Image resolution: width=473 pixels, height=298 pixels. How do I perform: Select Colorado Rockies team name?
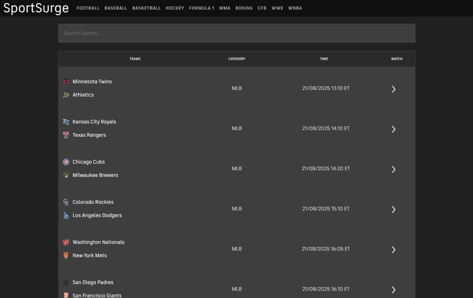(93, 202)
